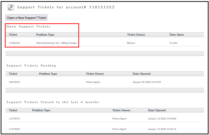Open ticket 11606762
This screenshot has width=209, height=135.
(x=14, y=43)
